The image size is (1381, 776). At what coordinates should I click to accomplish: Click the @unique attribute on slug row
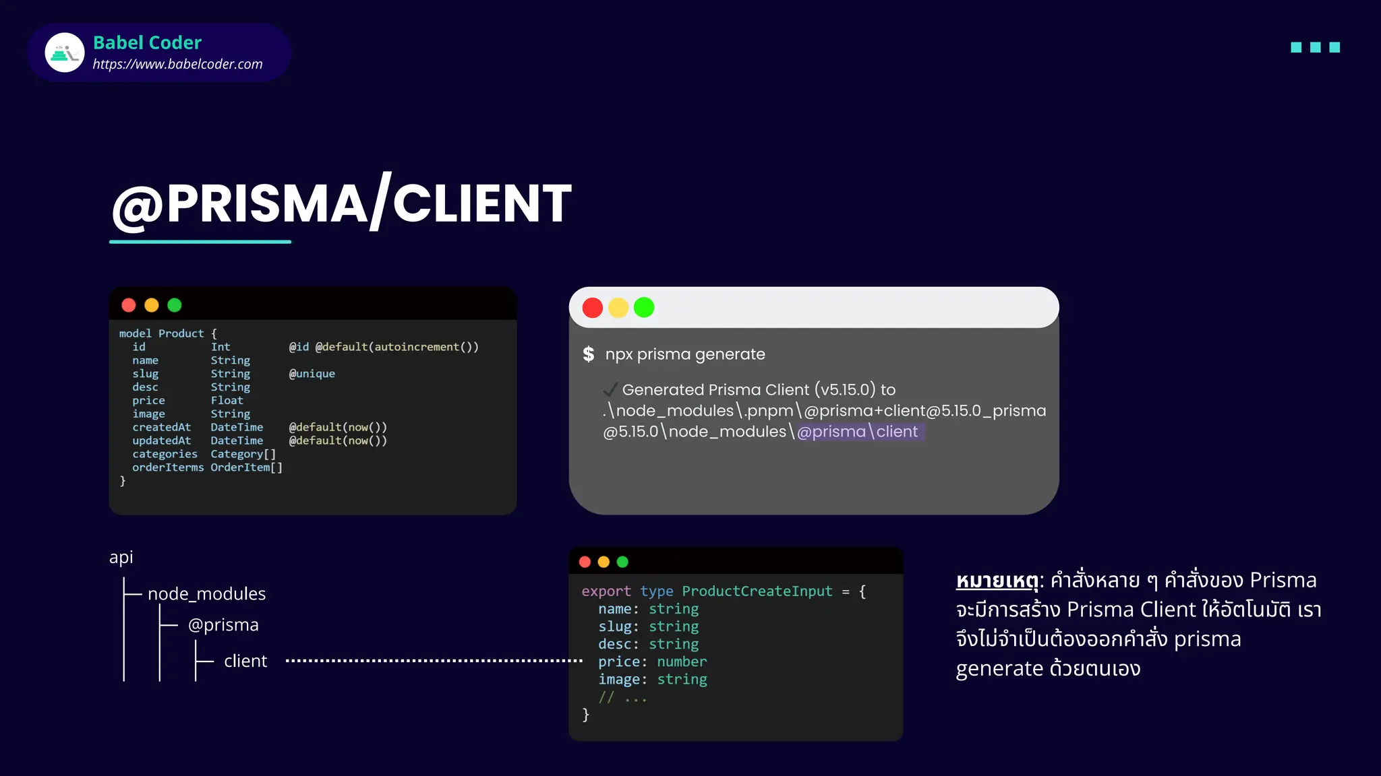pos(312,374)
